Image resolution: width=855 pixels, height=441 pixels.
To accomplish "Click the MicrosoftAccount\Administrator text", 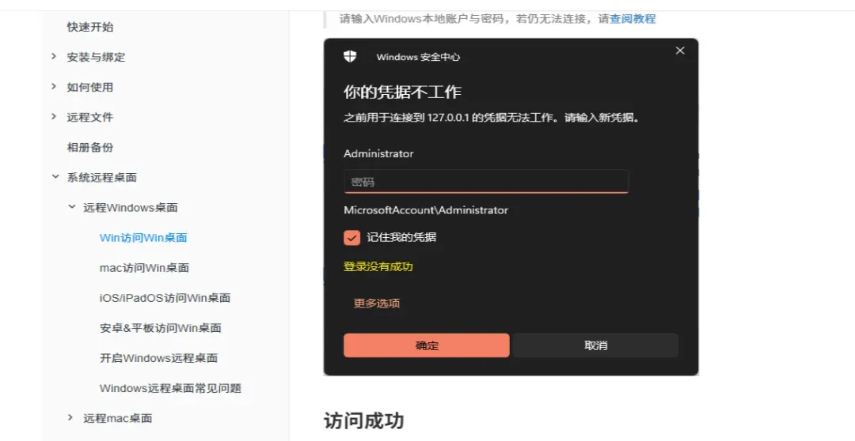I will point(426,210).
